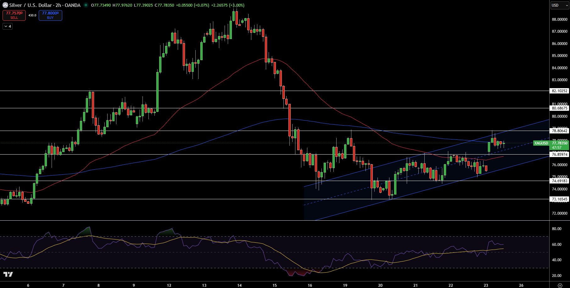Click date 15 on time axis
The image size is (570, 288).
coord(275,285)
